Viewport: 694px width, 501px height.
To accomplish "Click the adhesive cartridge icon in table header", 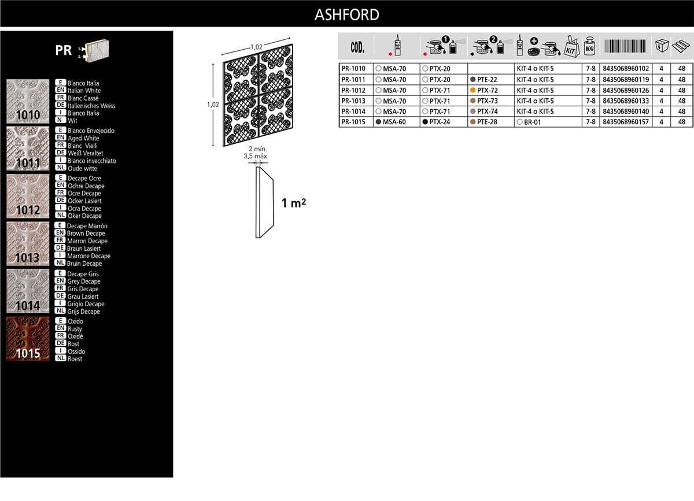I will (x=397, y=46).
